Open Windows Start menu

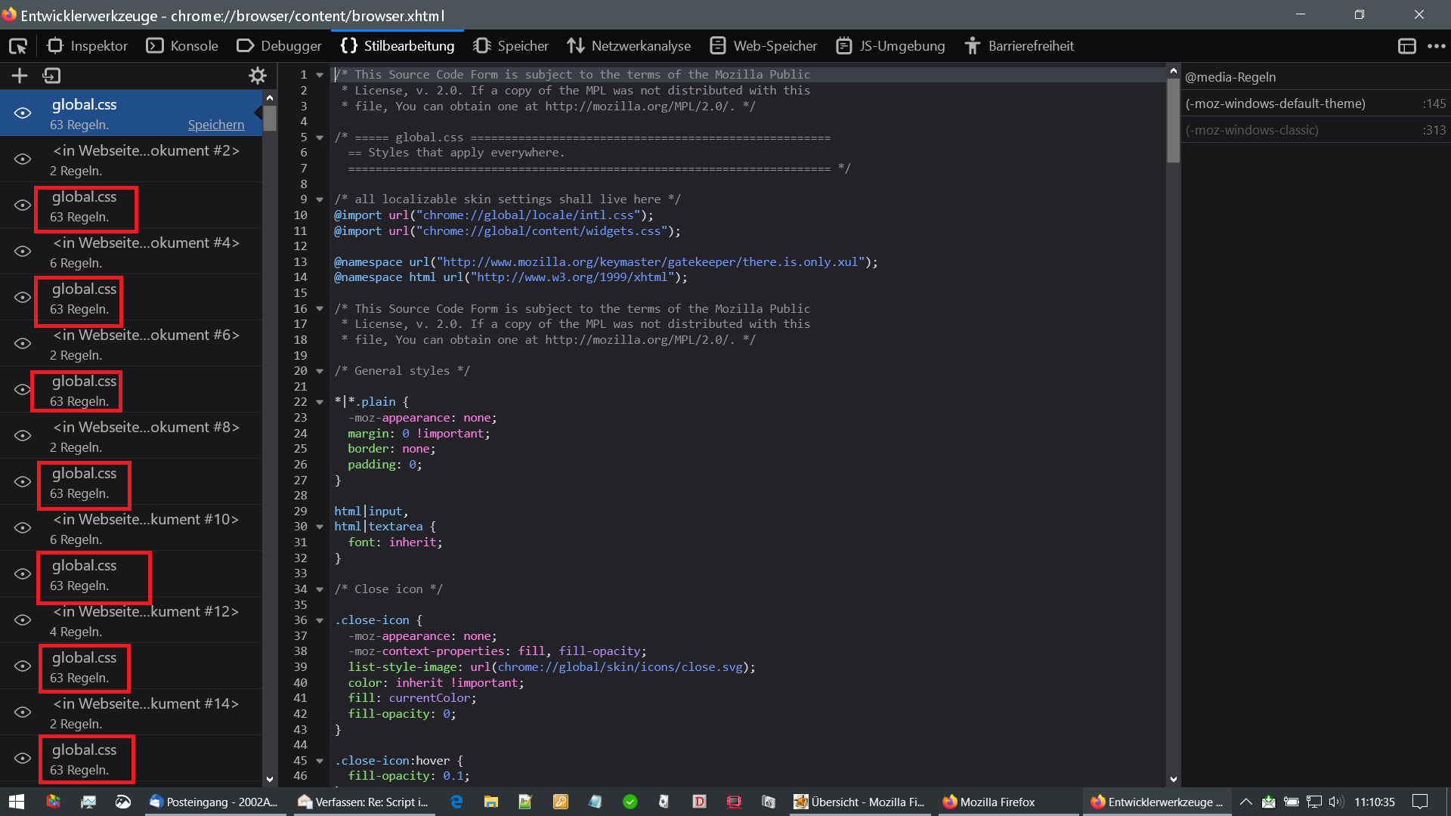pos(17,802)
